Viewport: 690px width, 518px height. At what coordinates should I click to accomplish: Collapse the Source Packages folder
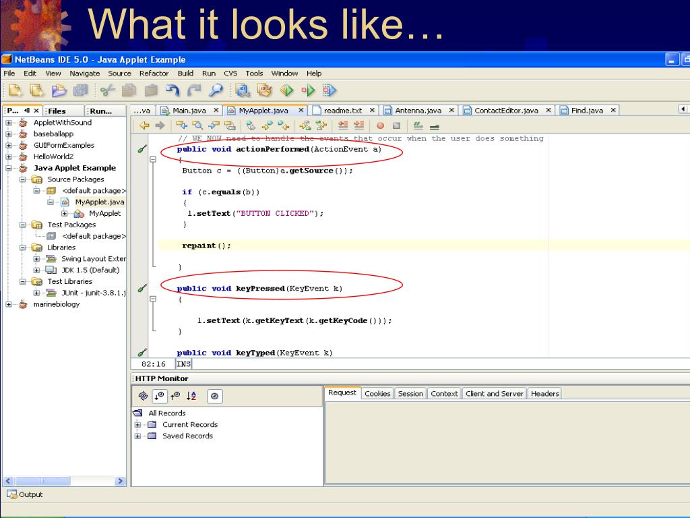[x=22, y=179]
